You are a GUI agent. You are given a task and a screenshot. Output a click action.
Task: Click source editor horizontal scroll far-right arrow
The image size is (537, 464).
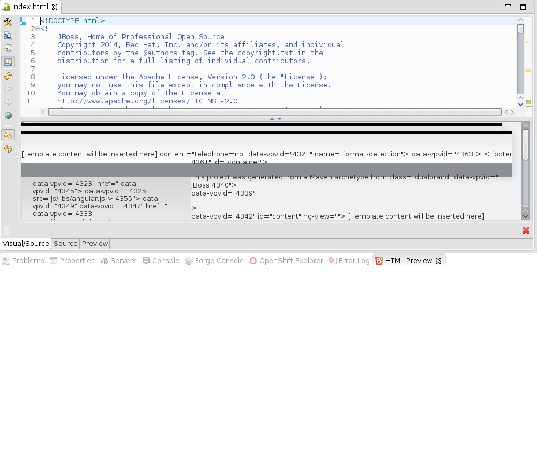512,112
